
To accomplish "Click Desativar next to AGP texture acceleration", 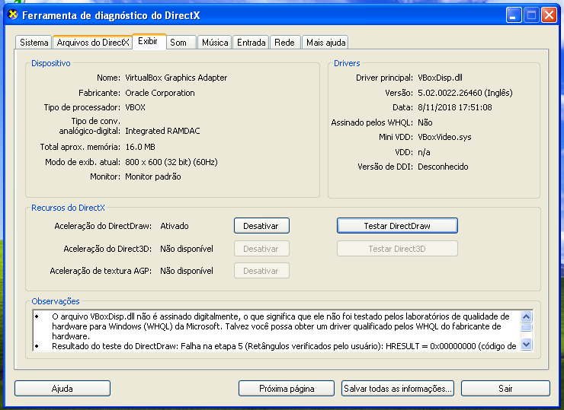I will [x=261, y=271].
